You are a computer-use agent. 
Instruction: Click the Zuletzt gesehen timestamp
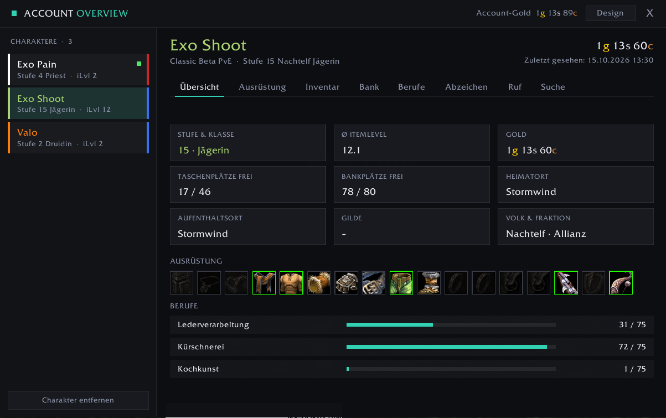click(589, 60)
